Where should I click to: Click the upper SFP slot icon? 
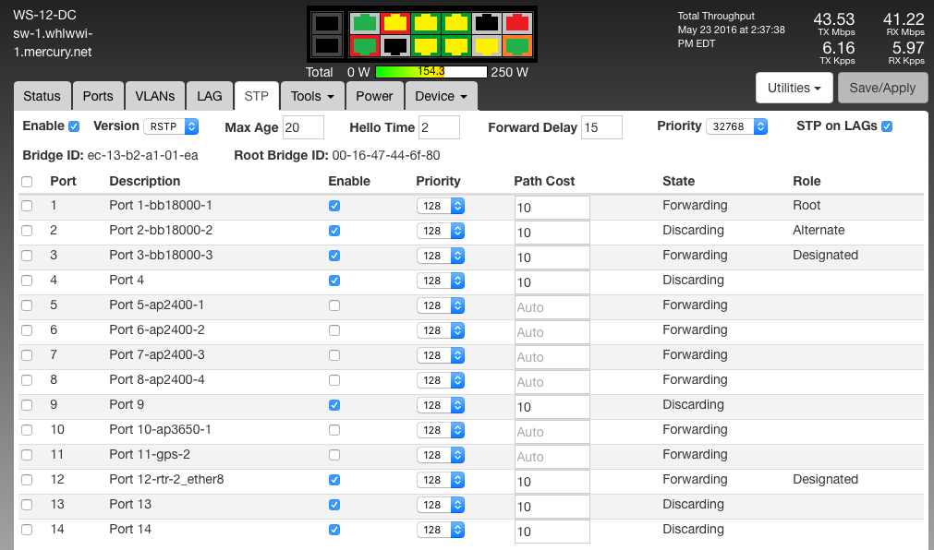coord(326,23)
